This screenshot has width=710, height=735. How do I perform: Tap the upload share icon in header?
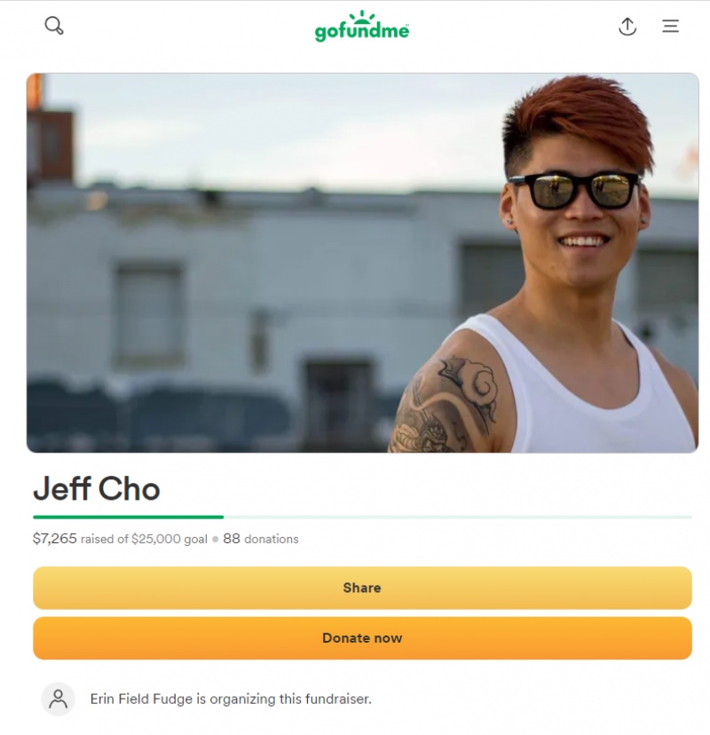(x=627, y=27)
